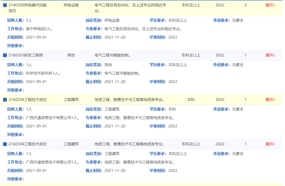Image resolution: width=285 pixels, height=186 pixels.
Task: Click the 南宁供电段2人 work location text
Action: 39,29
